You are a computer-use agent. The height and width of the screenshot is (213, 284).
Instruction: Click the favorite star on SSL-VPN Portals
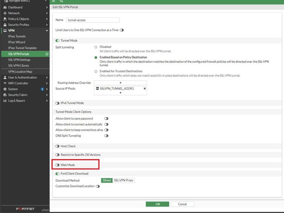point(47,54)
